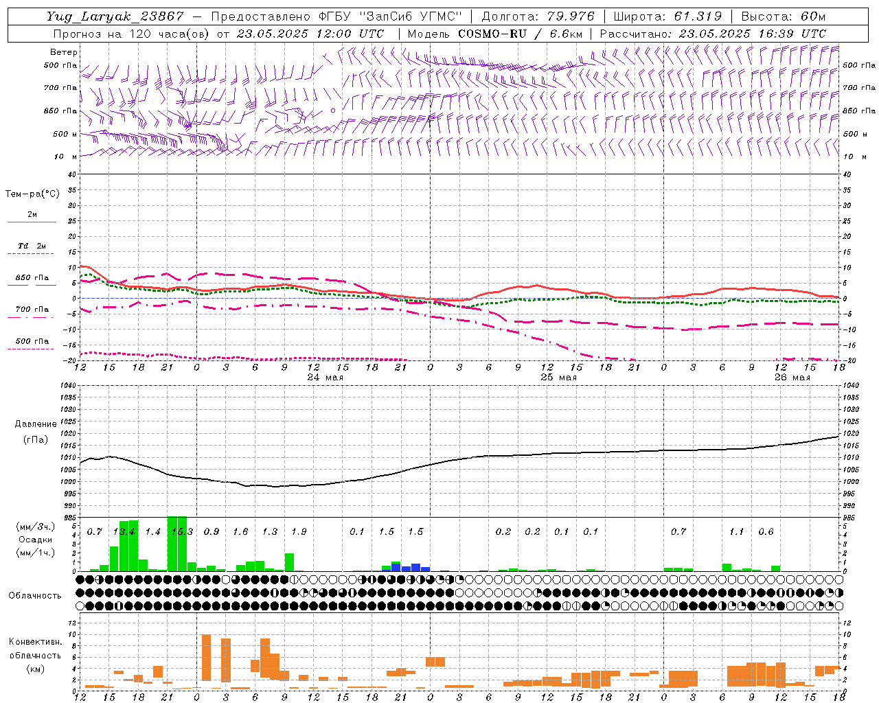
Task: Click the Td 2м dew point legend
Action: coord(32,249)
